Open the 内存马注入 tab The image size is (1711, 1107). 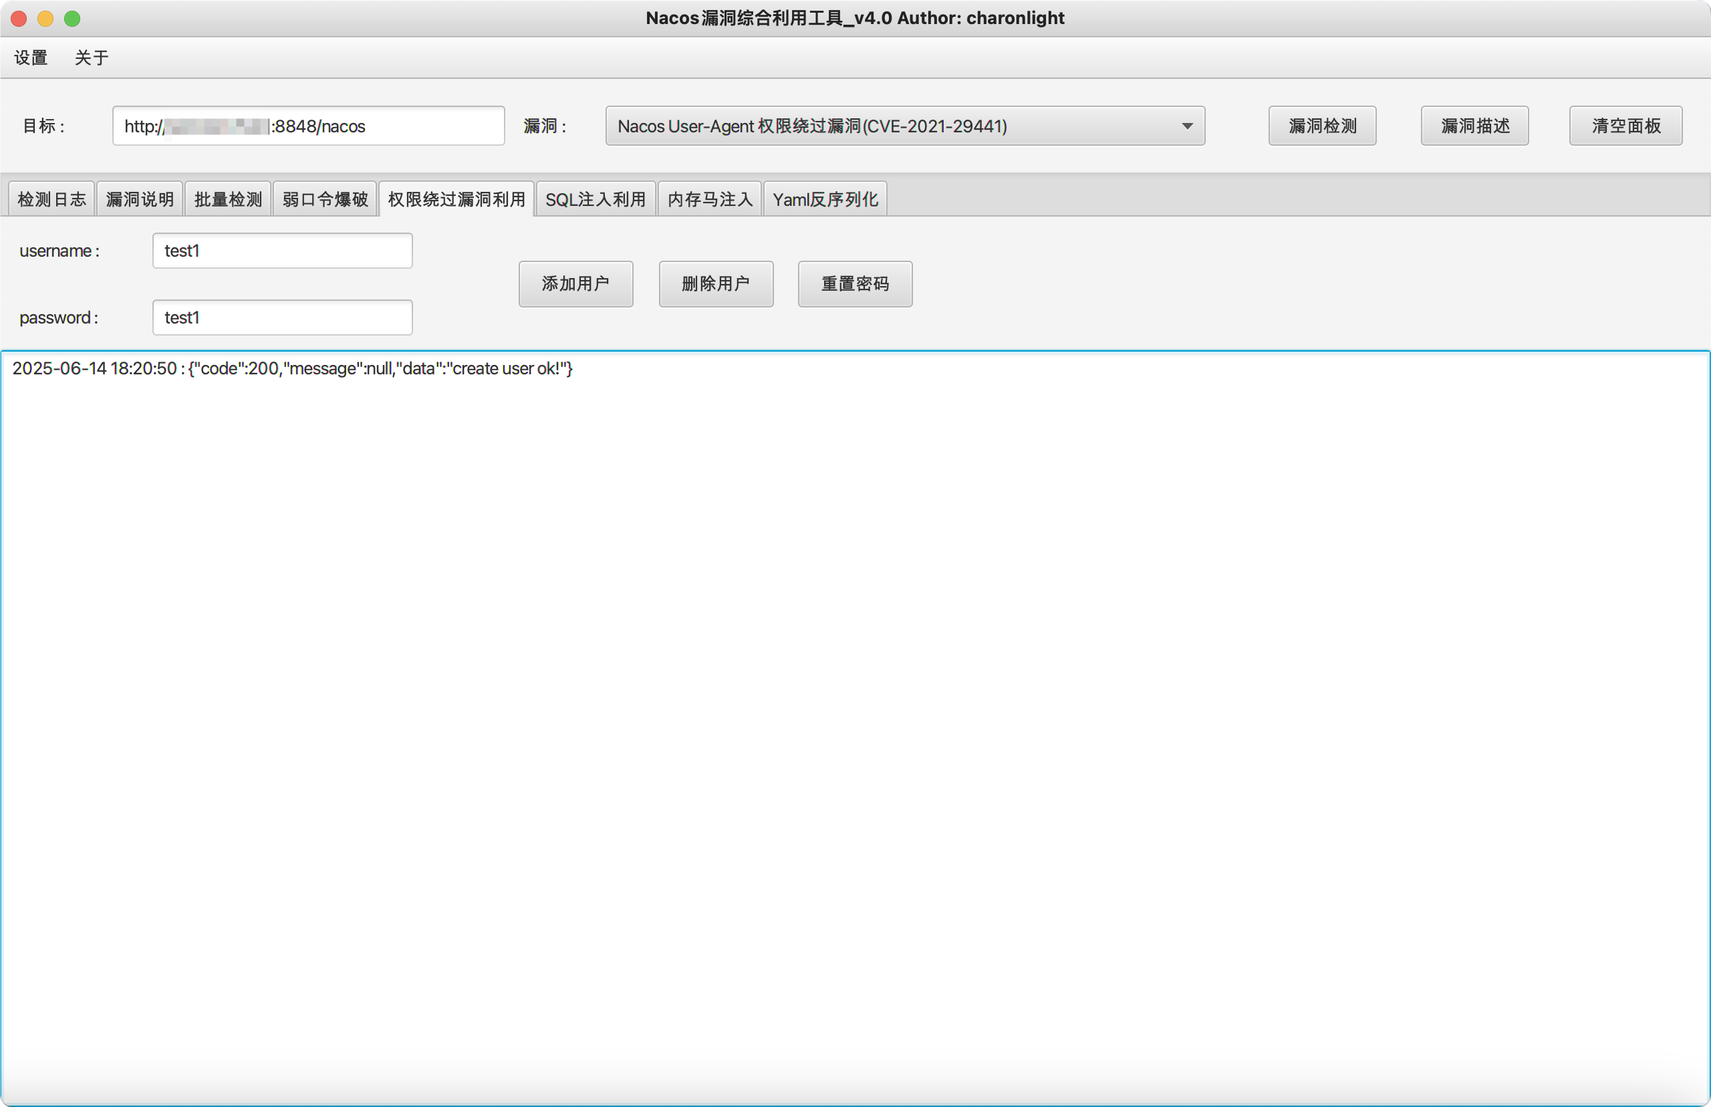coord(709,199)
